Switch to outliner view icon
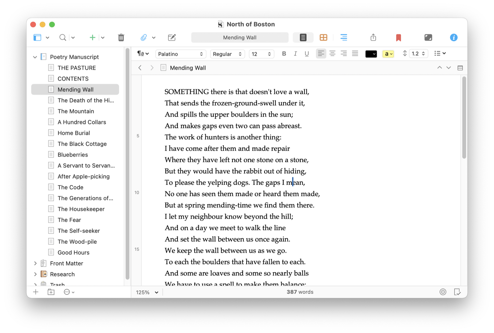The height and width of the screenshot is (333, 494). pos(344,38)
